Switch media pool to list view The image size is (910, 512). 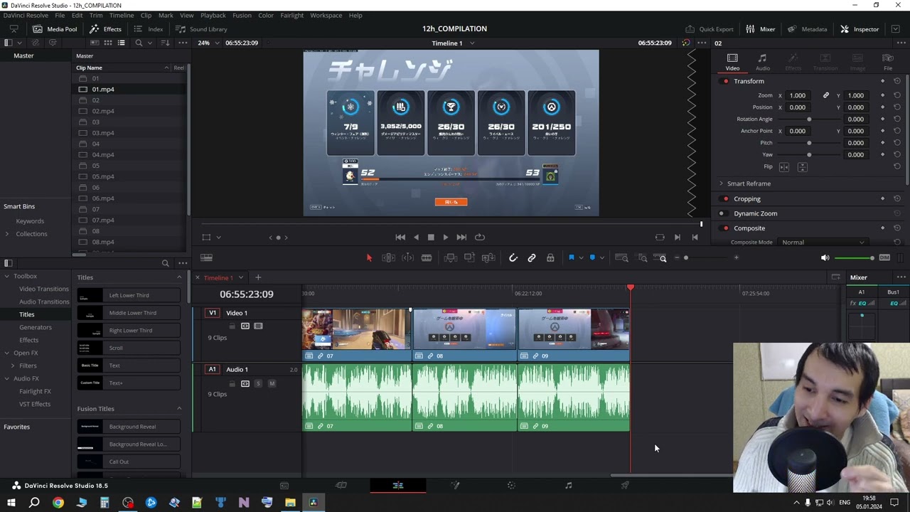pyautogui.click(x=121, y=43)
